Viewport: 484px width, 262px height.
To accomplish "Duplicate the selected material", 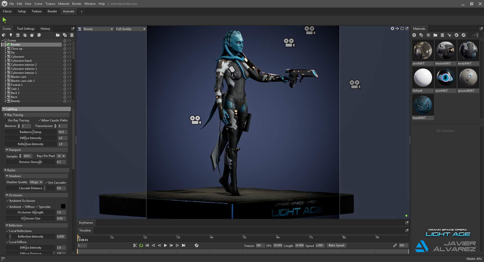I will 421,35.
